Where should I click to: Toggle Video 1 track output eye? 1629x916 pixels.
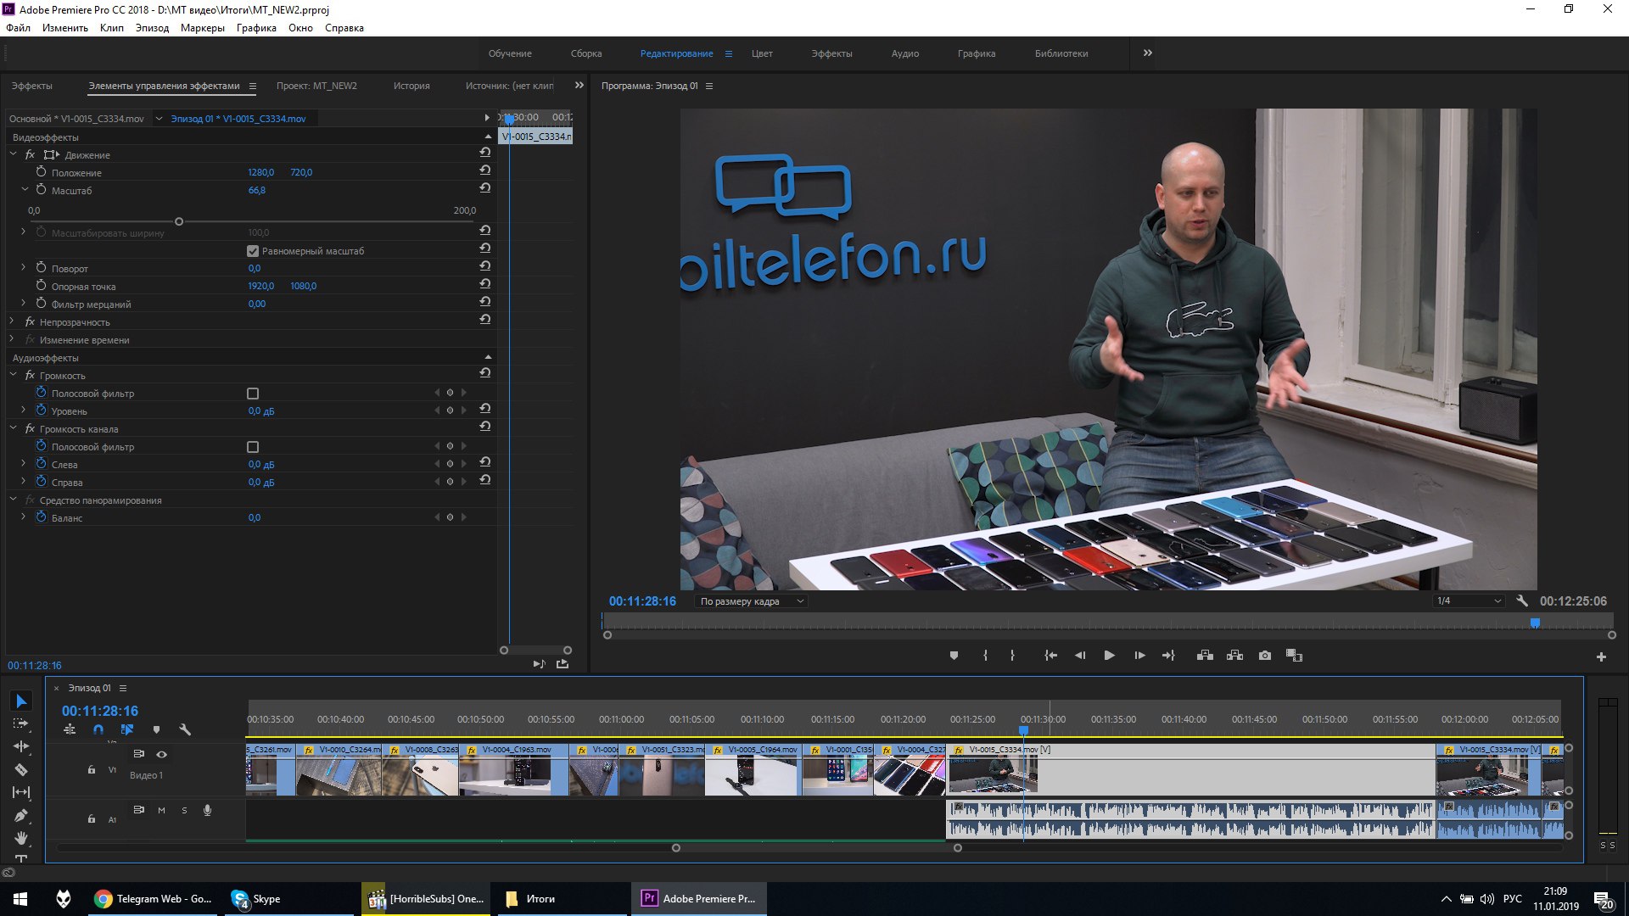coord(161,754)
